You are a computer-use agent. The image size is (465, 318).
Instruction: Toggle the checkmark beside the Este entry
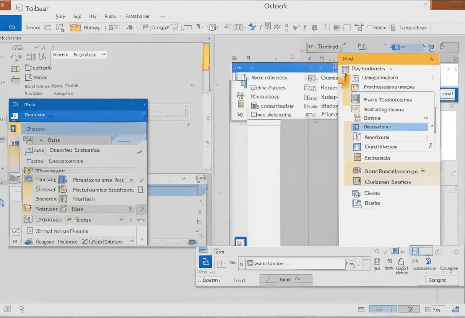click(141, 209)
